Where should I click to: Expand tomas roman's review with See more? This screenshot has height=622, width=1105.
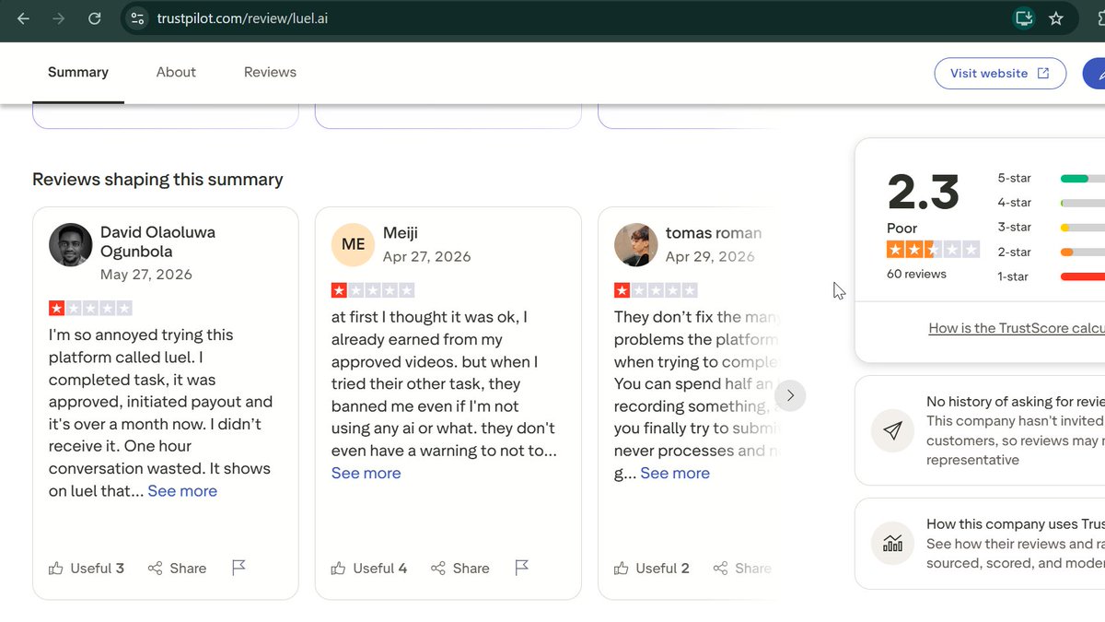coord(675,473)
